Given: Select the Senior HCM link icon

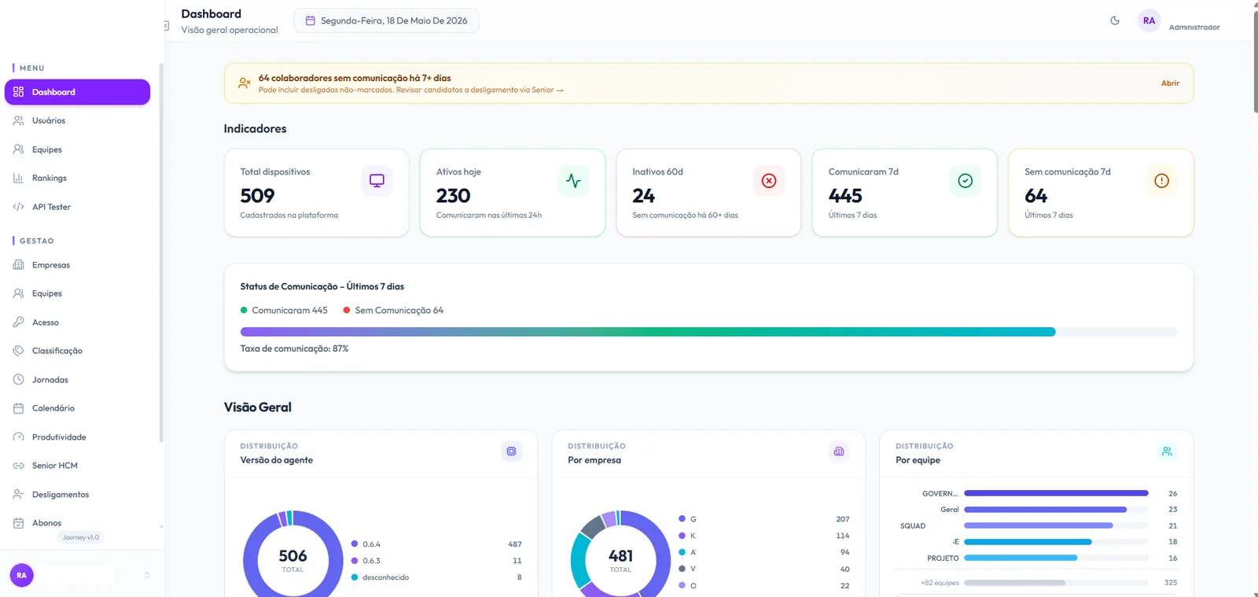Looking at the screenshot, I should pyautogui.click(x=18, y=466).
